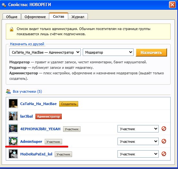This screenshot has width=178, height=169.
Task: Switch to the Журнал tab
Action: pyautogui.click(x=78, y=17)
